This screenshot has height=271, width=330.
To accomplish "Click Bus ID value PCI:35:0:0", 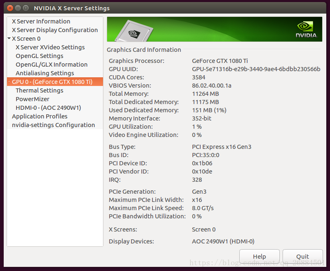I will 206,155.
